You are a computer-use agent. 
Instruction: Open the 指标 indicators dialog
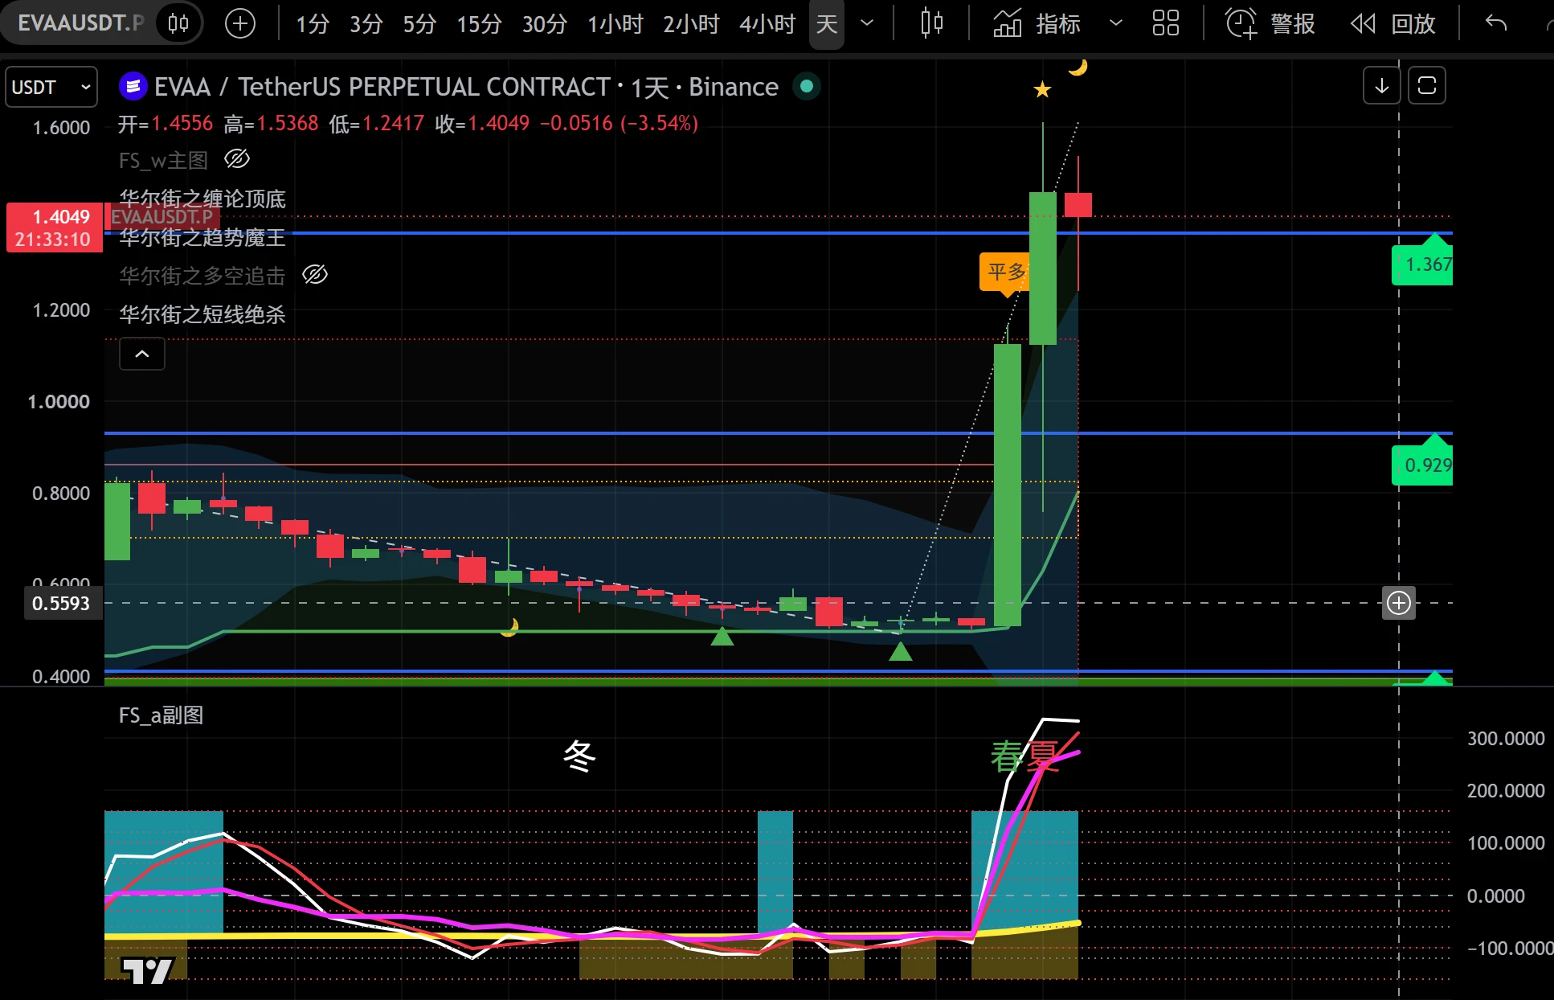click(x=1037, y=24)
